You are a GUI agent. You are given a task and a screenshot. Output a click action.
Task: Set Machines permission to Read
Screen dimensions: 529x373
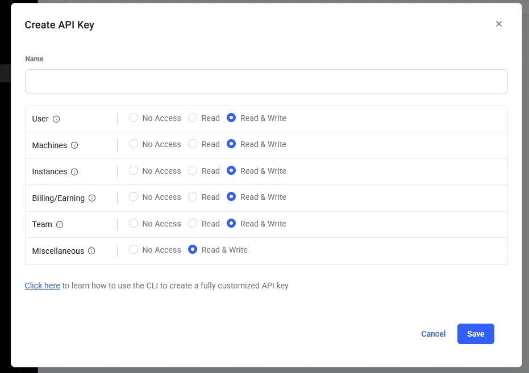click(x=193, y=144)
